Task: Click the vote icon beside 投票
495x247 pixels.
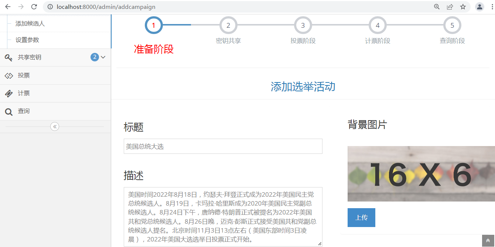Action: point(8,75)
